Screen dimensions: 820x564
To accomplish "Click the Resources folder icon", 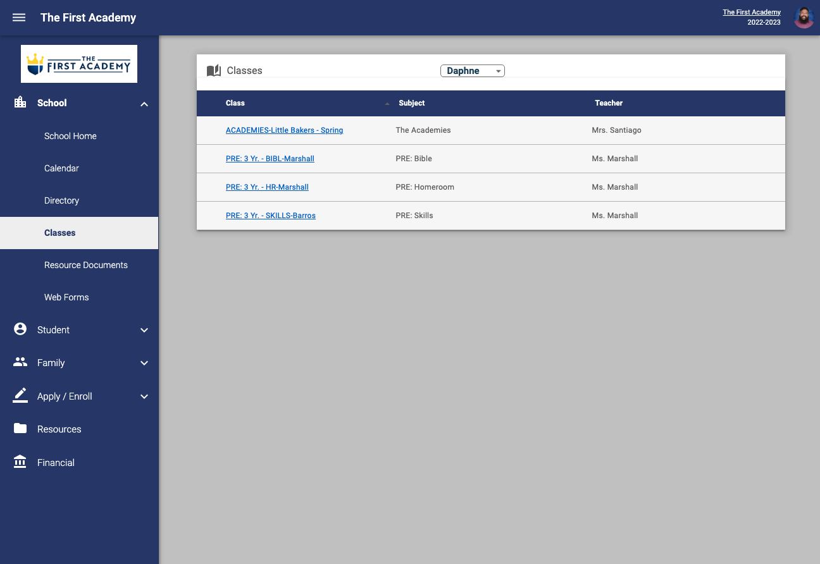I will 20,428.
